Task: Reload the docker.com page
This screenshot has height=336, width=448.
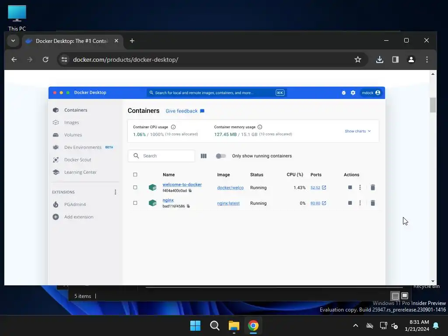Action: [x=45, y=59]
